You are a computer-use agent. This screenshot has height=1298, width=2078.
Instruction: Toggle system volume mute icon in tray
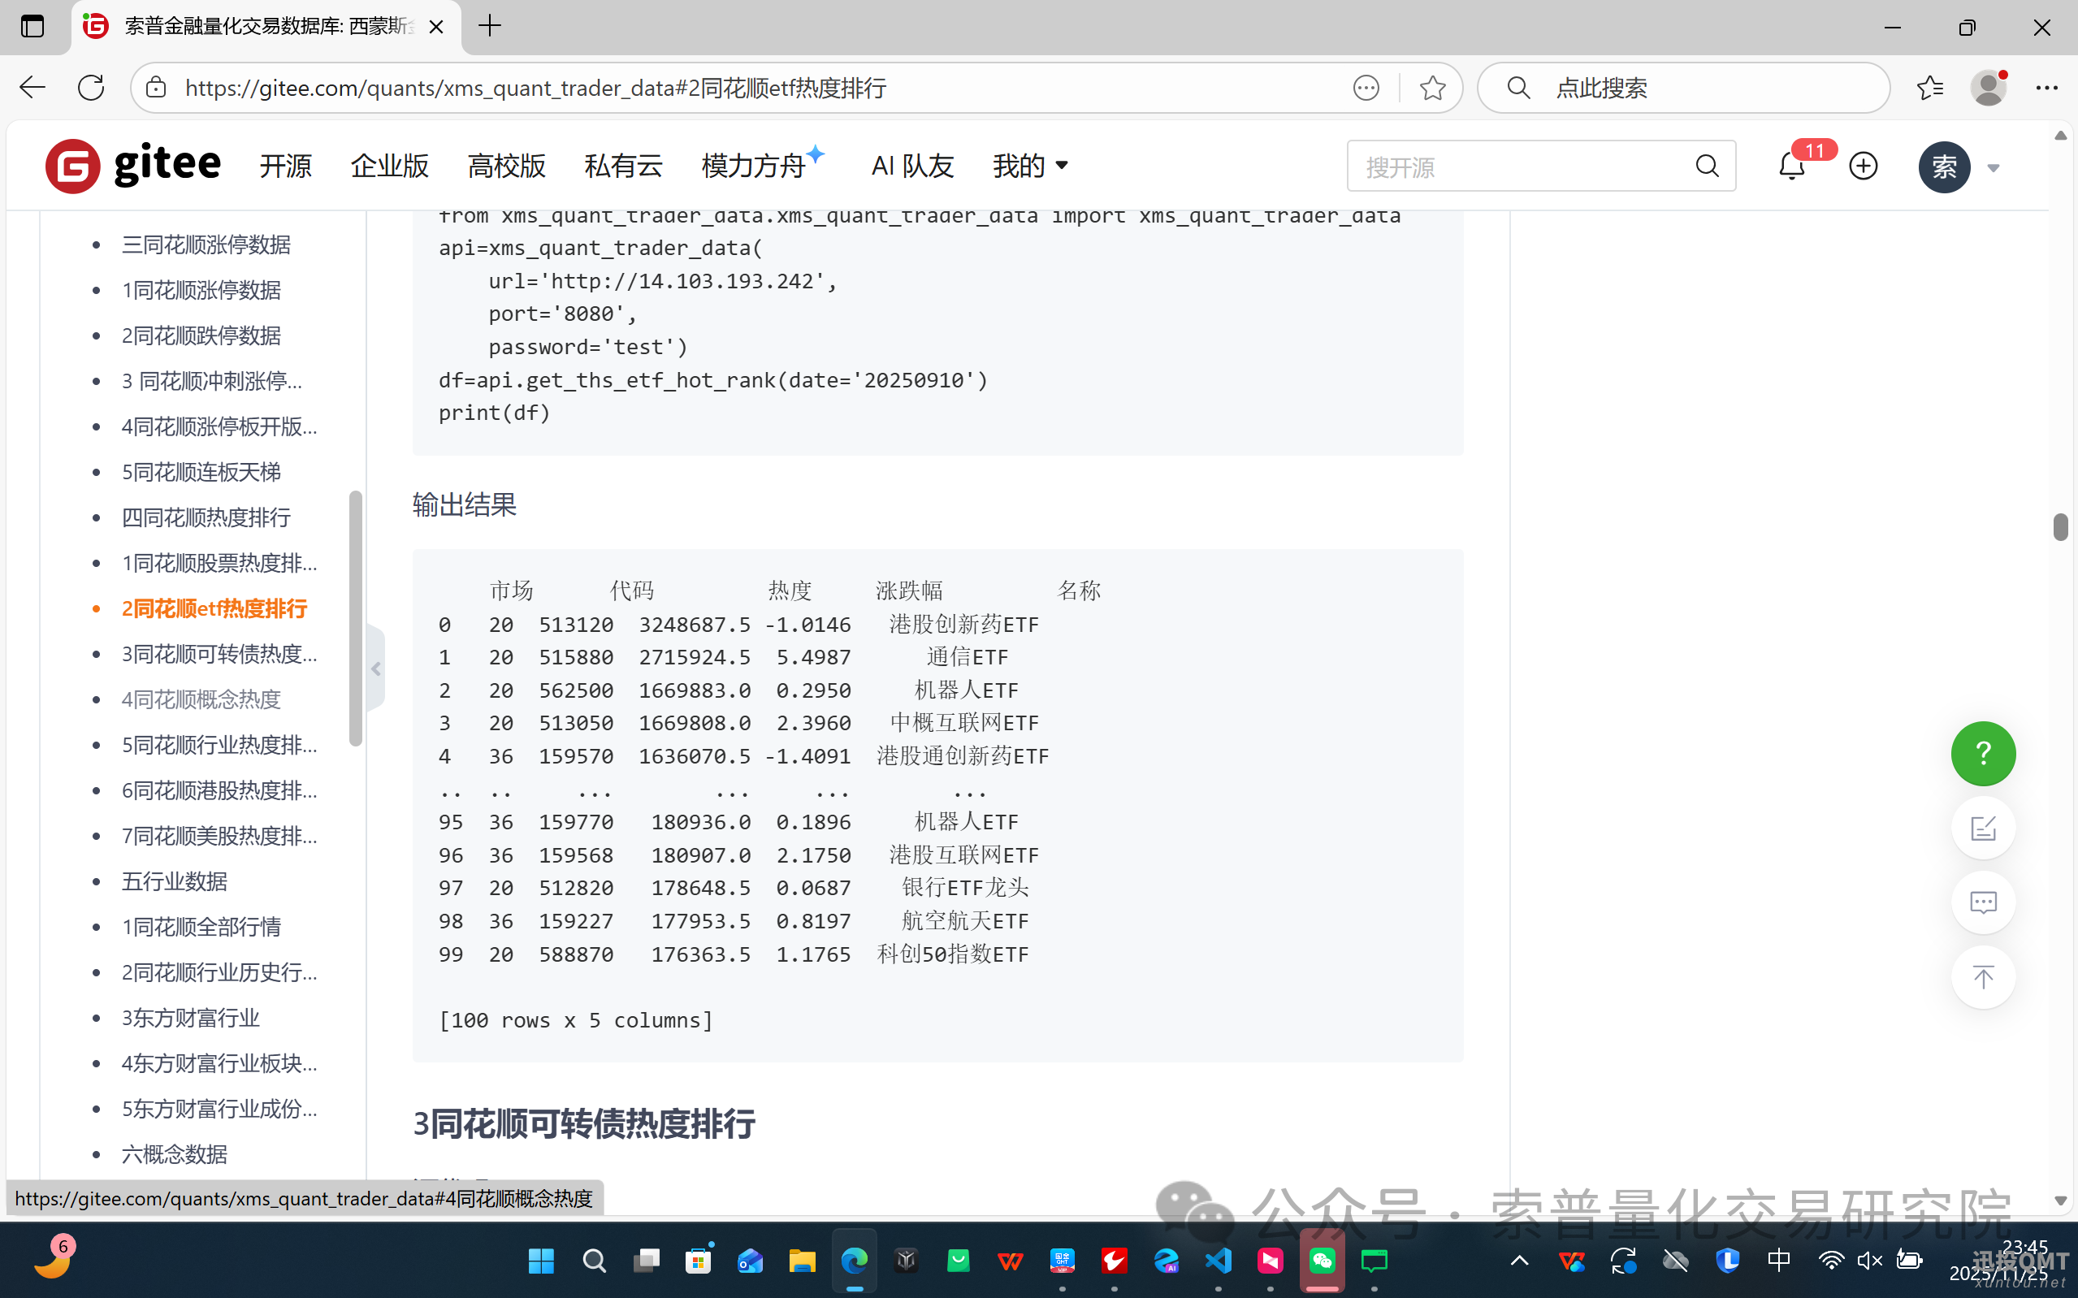pos(1868,1260)
